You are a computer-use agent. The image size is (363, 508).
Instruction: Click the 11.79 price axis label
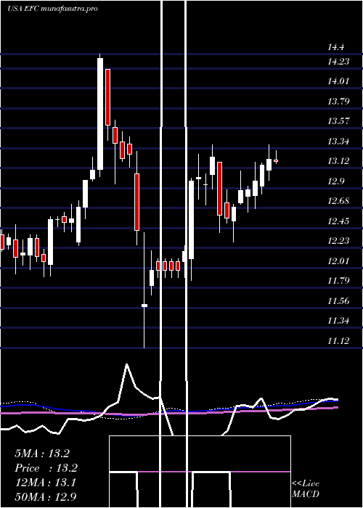(338, 281)
